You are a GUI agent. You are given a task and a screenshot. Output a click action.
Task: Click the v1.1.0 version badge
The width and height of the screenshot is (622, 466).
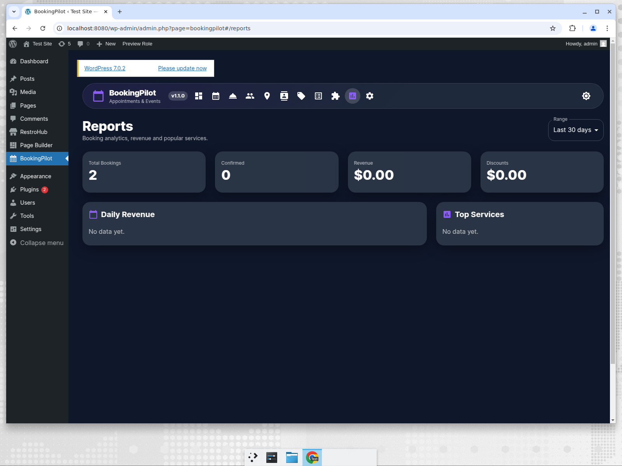pyautogui.click(x=178, y=96)
